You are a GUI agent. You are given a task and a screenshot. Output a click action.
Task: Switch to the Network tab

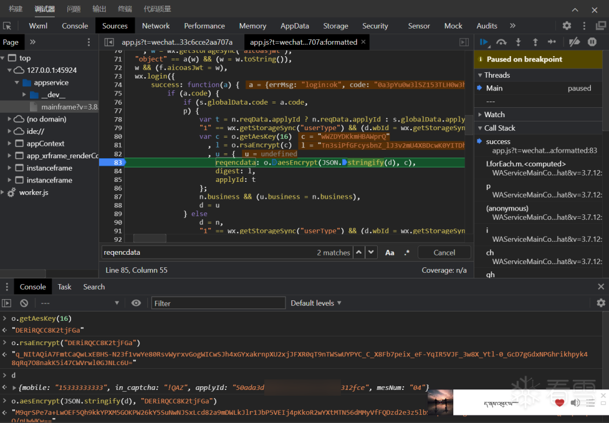156,26
